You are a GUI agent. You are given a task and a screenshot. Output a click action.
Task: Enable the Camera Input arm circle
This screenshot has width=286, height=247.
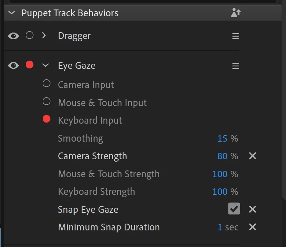click(x=47, y=83)
